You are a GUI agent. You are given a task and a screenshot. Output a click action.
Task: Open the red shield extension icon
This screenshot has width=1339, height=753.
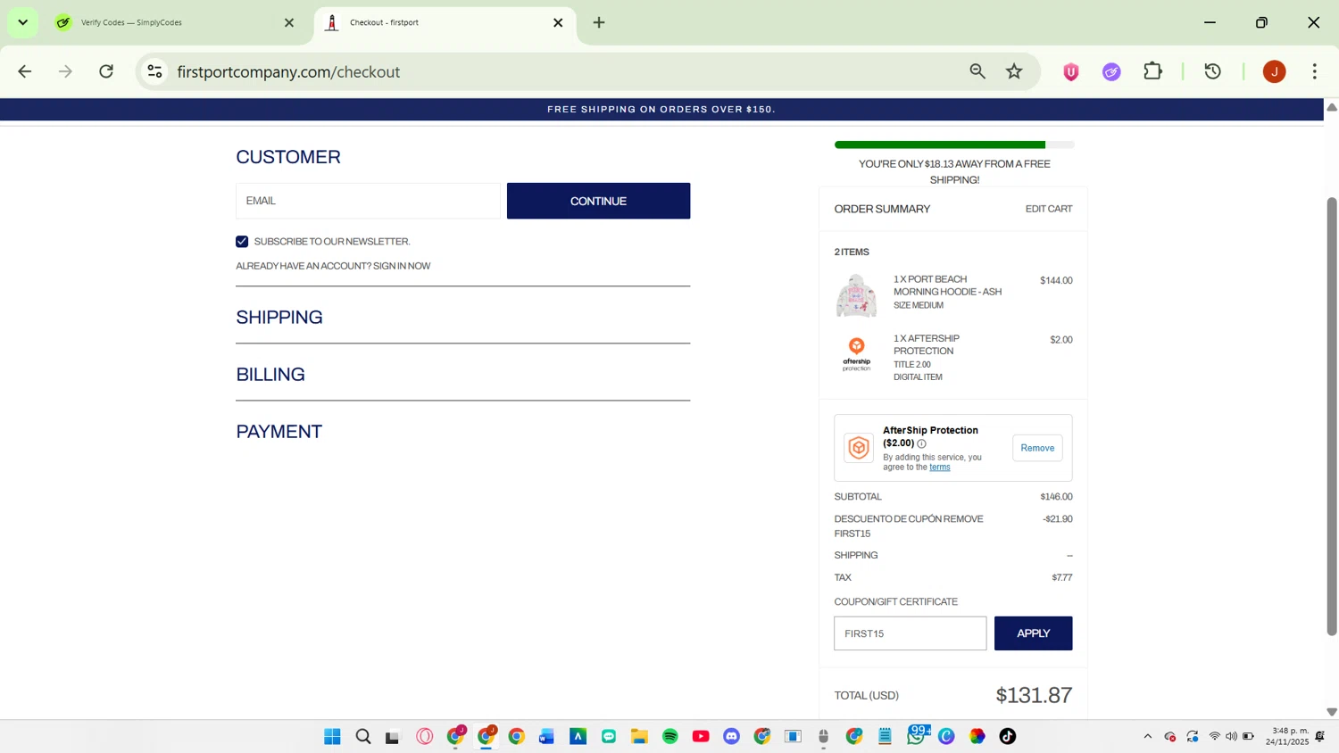click(1070, 72)
